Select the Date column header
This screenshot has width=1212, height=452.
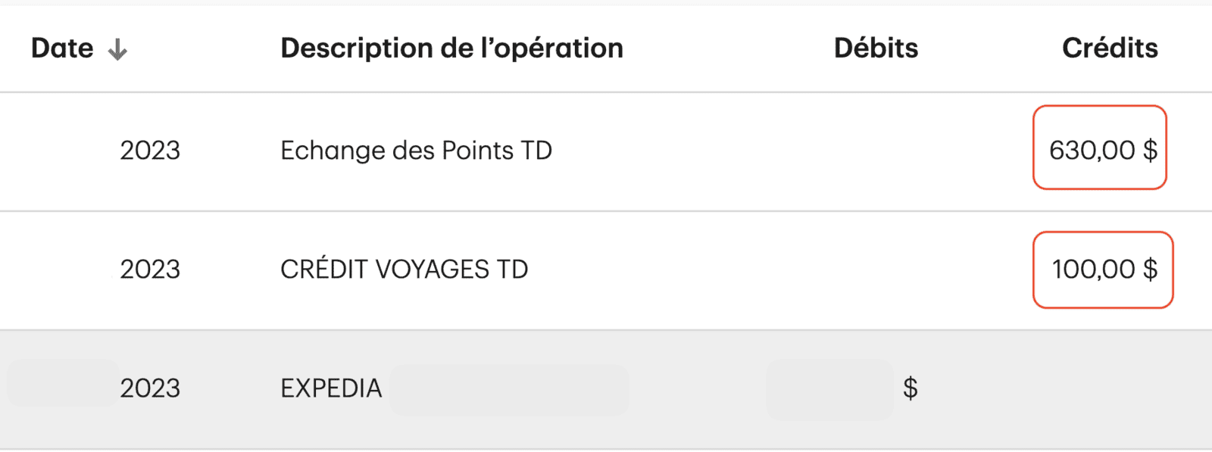pyautogui.click(x=61, y=48)
